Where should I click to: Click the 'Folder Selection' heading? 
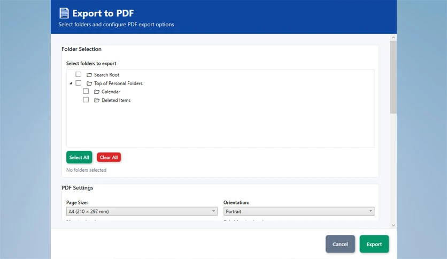point(81,49)
